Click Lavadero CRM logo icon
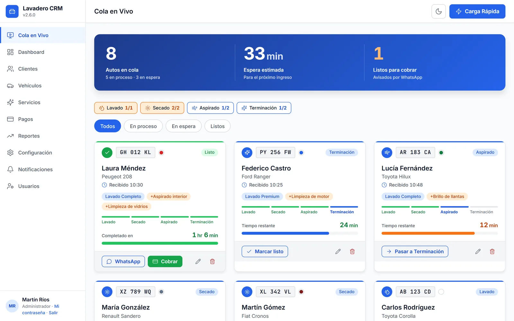 pos(12,12)
